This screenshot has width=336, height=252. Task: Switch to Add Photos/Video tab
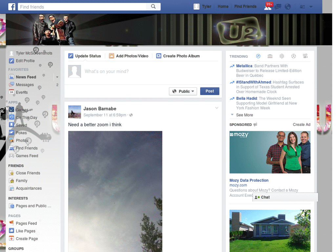pos(129,56)
